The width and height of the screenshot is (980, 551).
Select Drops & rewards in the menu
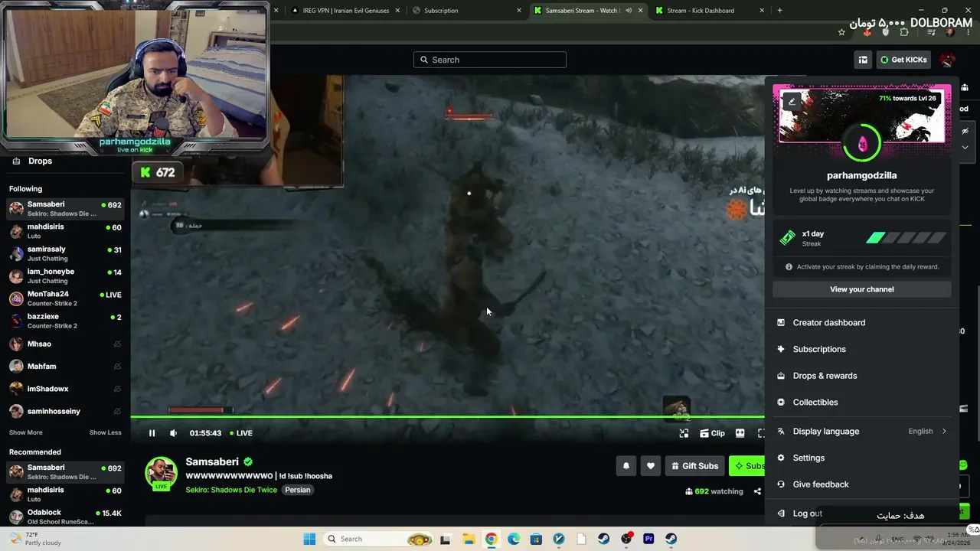point(862,376)
